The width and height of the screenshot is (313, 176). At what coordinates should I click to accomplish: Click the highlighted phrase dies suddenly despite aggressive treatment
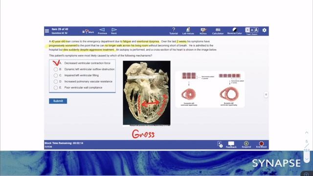(x=89, y=50)
